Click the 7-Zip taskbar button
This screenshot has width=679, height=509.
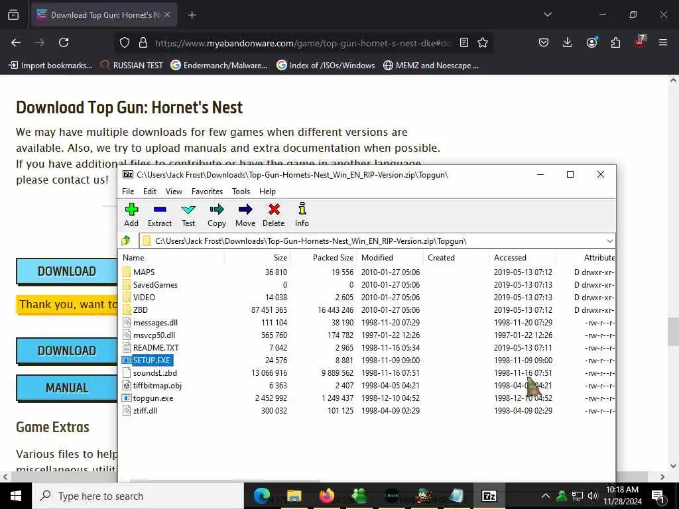point(489,496)
